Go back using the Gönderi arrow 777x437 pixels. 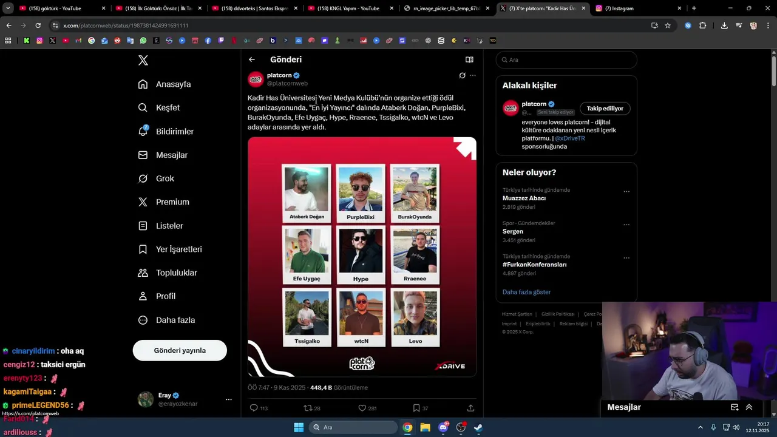pos(252,59)
